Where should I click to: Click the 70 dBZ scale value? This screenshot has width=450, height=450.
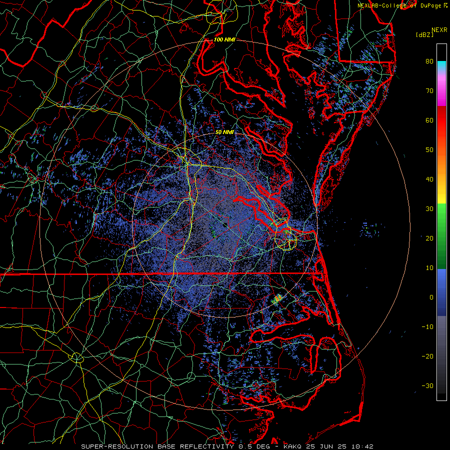coord(429,91)
